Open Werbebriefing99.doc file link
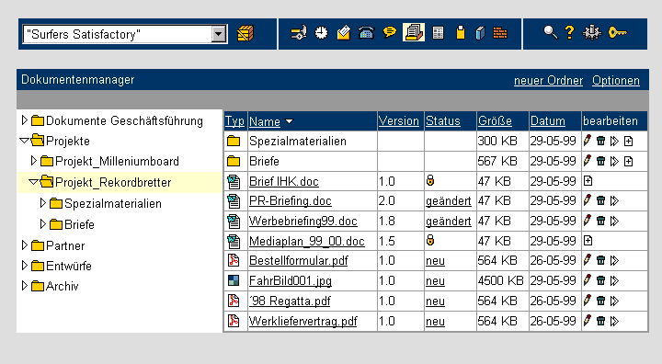This screenshot has width=662, height=364. pos(302,221)
